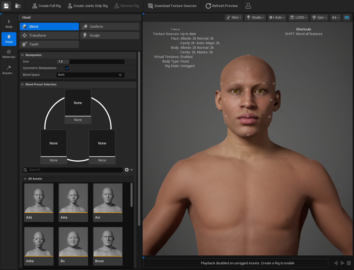Open the eye visibility options dropdown

click(336, 17)
